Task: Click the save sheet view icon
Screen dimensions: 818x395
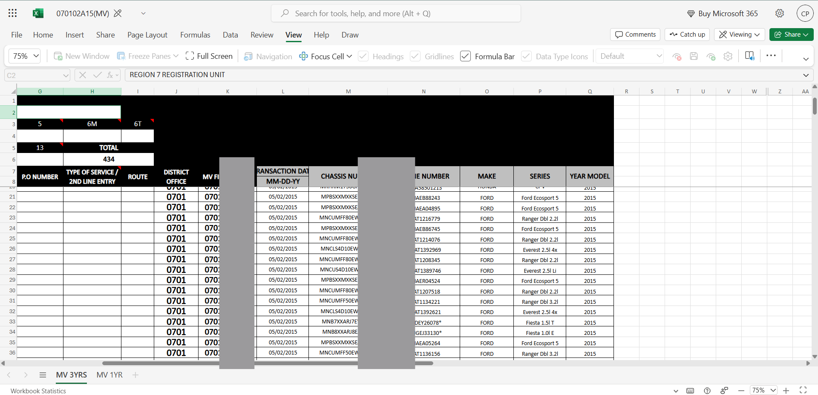Action: click(694, 56)
